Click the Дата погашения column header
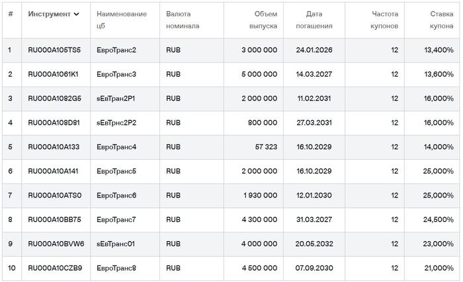The image size is (463, 282). [x=319, y=20]
